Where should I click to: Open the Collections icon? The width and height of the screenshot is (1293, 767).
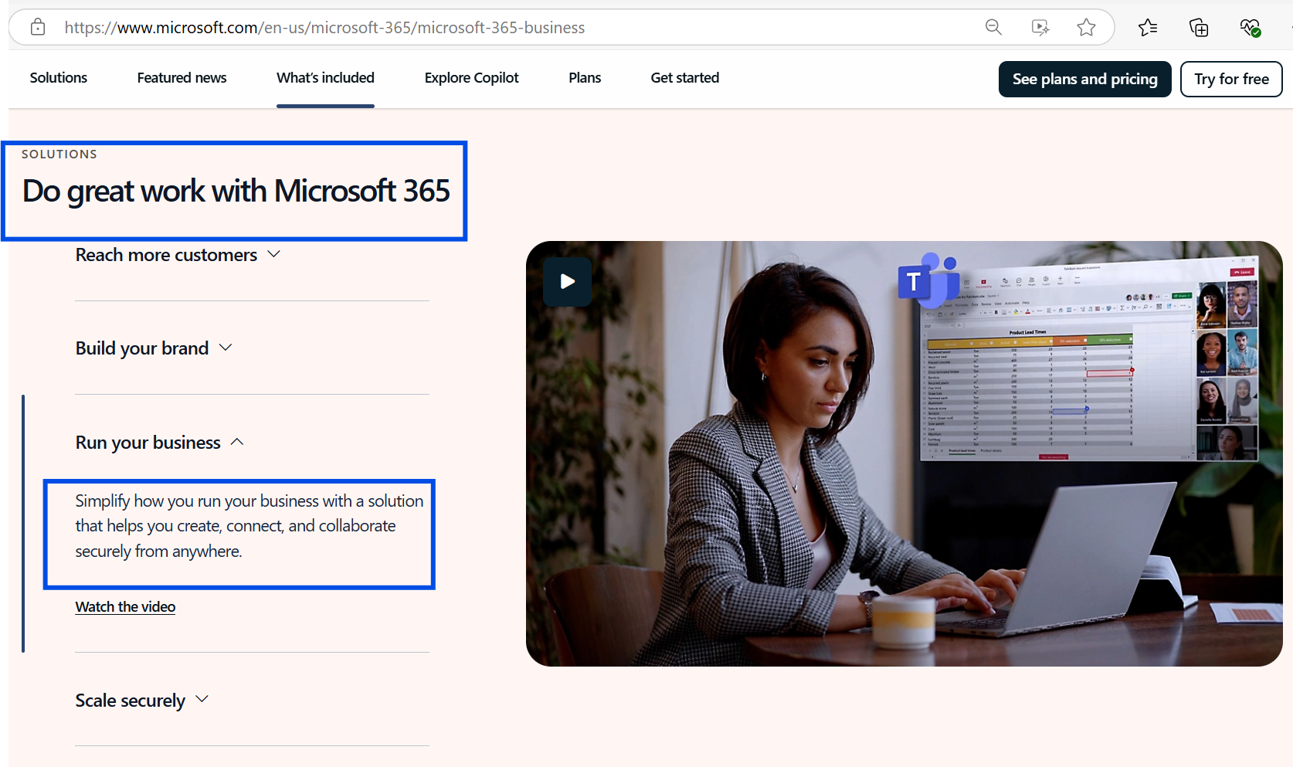[1199, 28]
